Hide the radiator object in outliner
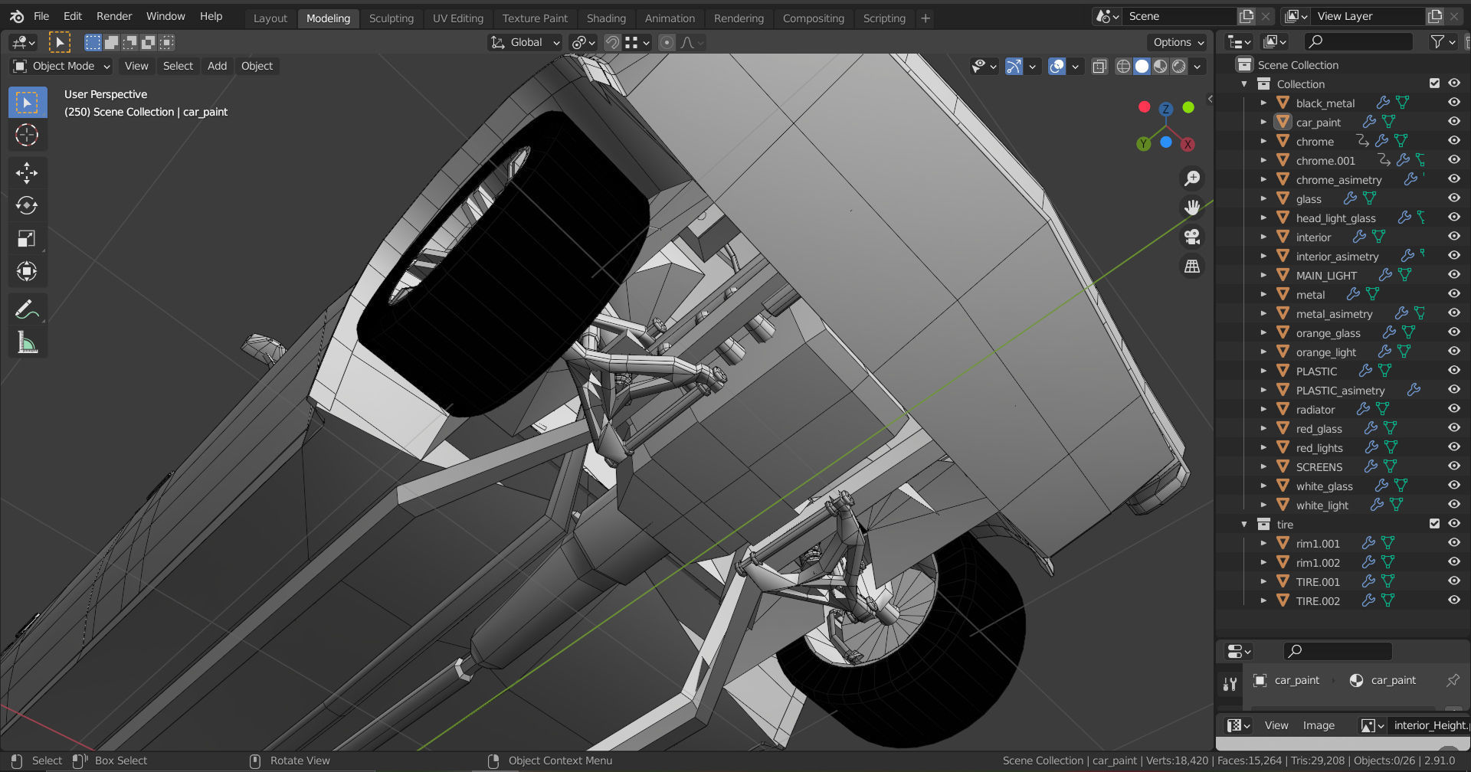 (x=1453, y=409)
